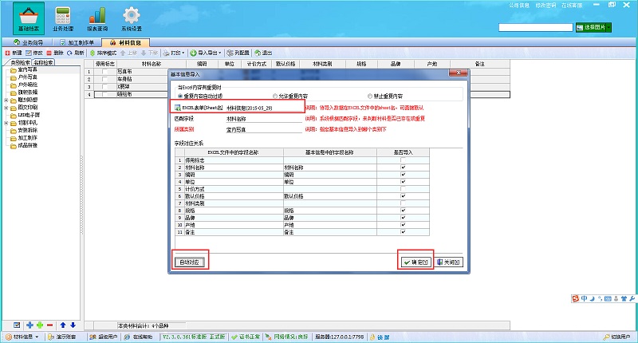Toggle import checkbox for 停用标志 row
Viewport: 638px width, 343px height.
tap(403, 160)
